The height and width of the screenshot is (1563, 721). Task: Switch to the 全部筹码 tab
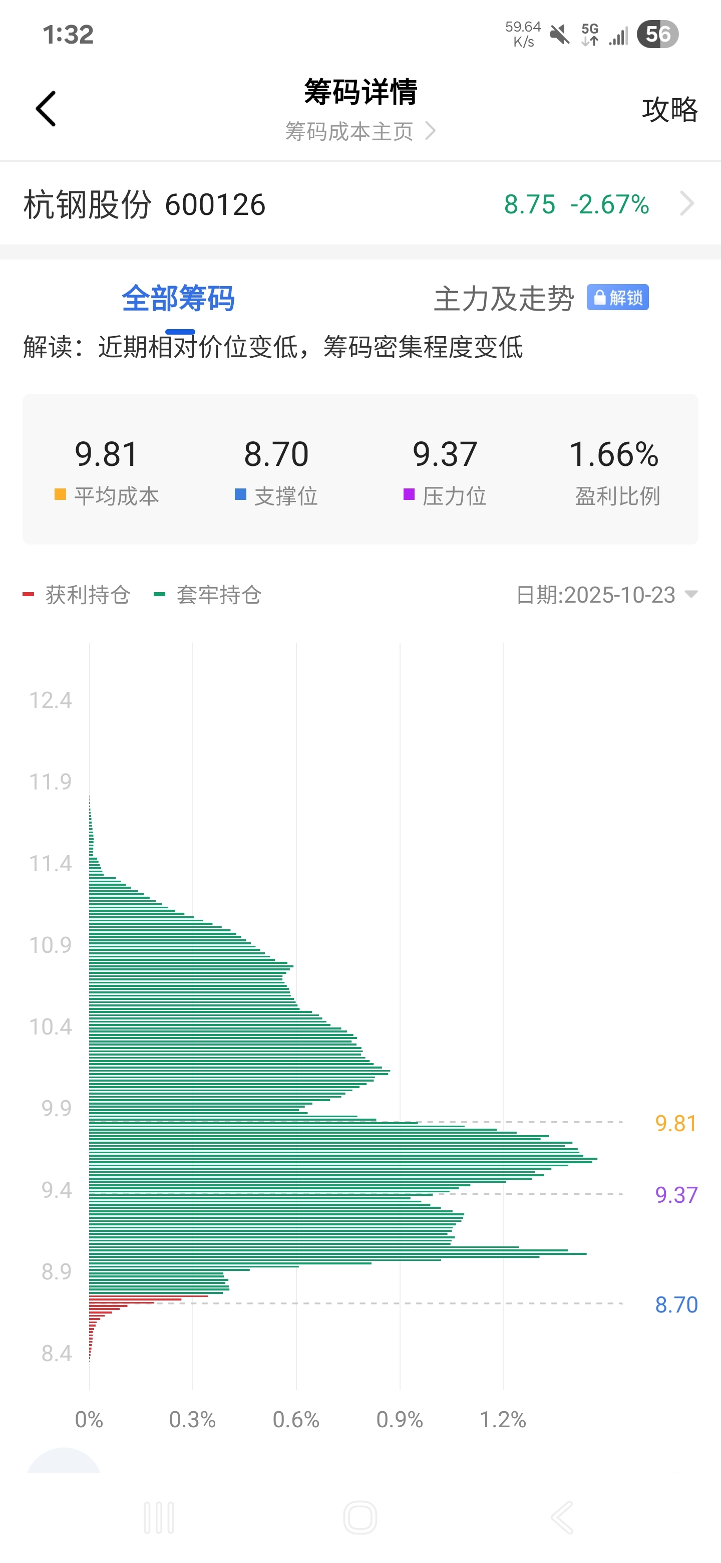(178, 299)
